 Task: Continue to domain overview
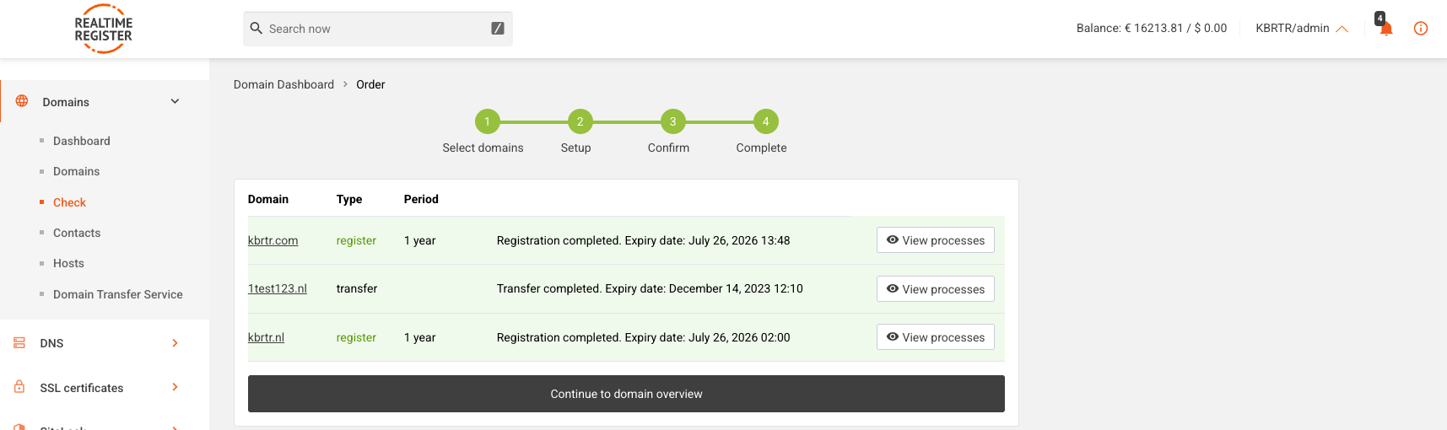pos(626,394)
